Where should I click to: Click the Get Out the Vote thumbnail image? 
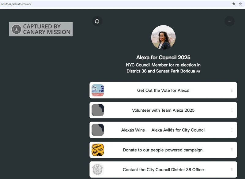click(98, 90)
